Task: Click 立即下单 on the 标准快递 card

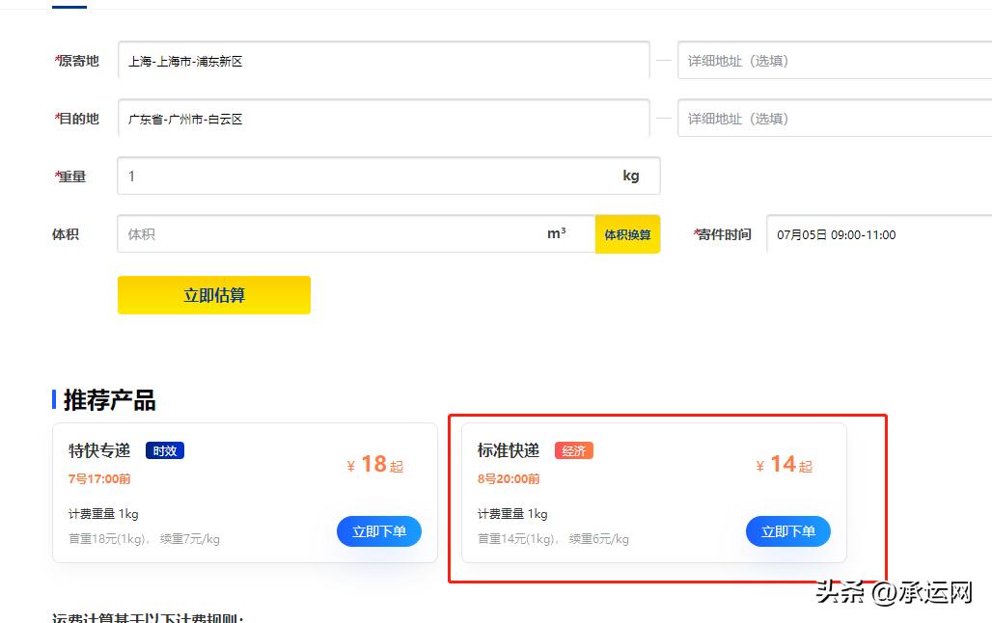Action: [x=787, y=531]
